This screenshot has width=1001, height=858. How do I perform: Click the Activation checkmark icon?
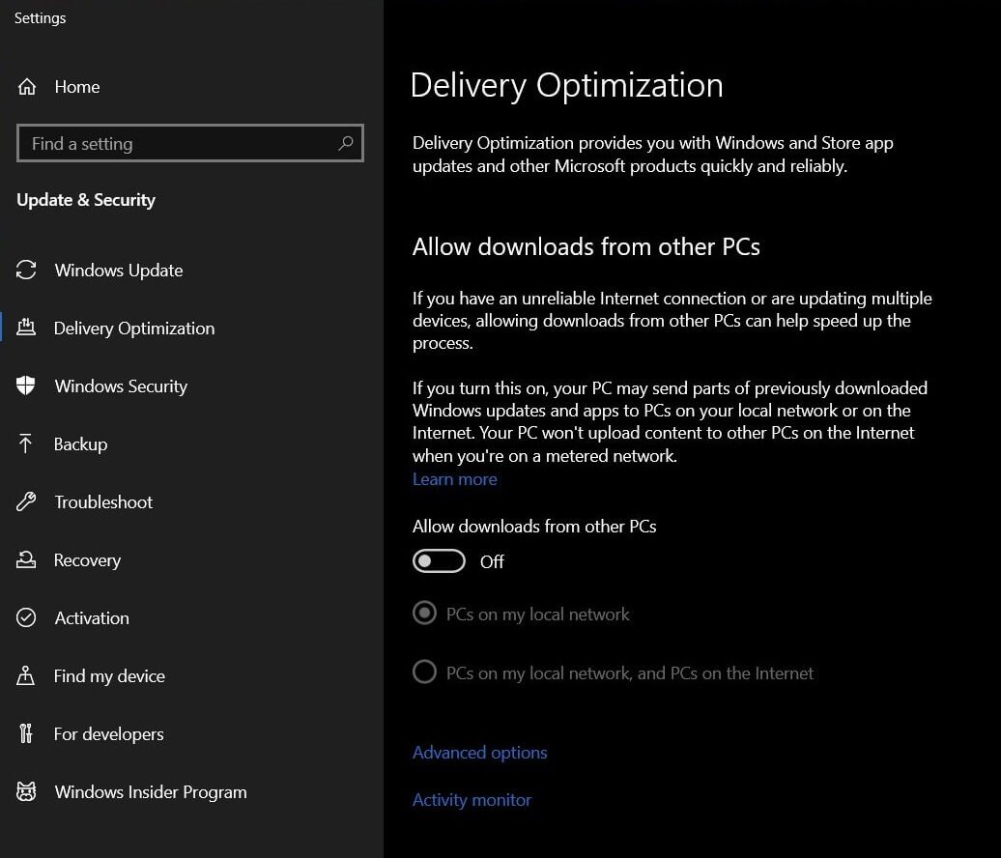(x=26, y=618)
